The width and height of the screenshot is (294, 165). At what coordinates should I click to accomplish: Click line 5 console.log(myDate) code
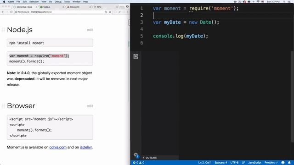pos(181,36)
